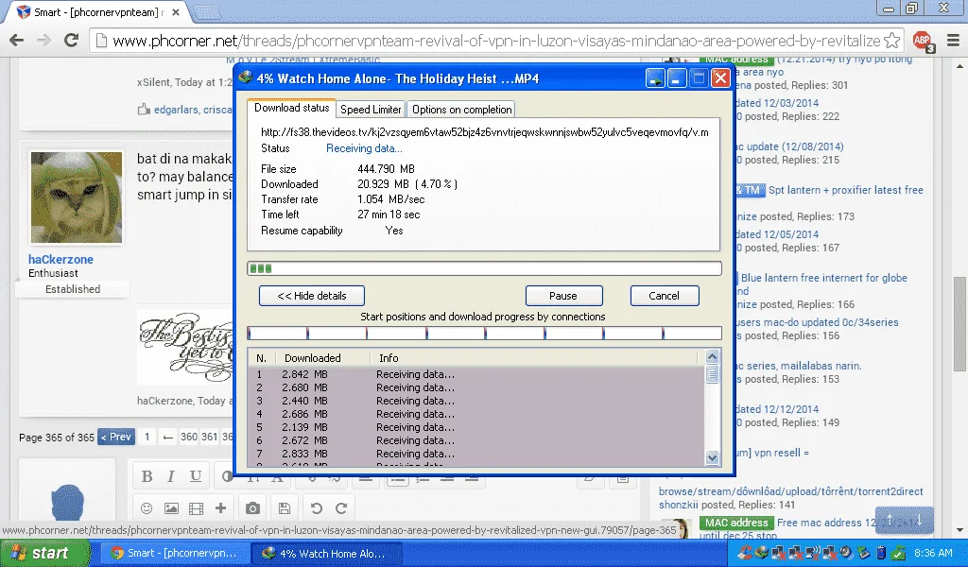Select connection row 5 with 2.139 MB
Screen dimensions: 968x567
tap(476, 427)
